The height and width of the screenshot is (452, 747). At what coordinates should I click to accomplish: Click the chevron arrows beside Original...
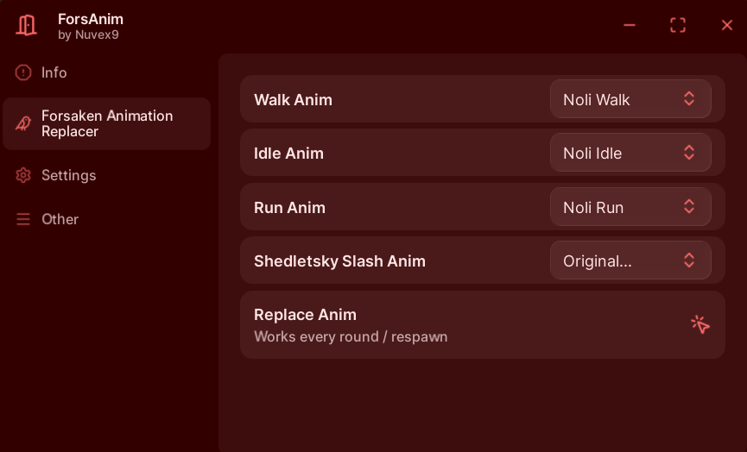[689, 261]
